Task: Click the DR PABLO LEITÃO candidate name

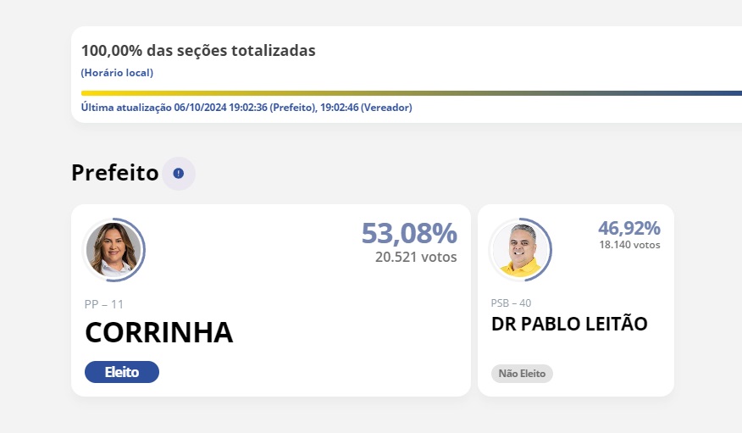Action: pyautogui.click(x=569, y=324)
